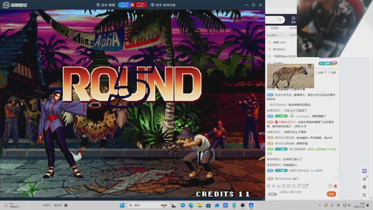
Task: Click the left player name in title bar
Action: (x=108, y=5)
